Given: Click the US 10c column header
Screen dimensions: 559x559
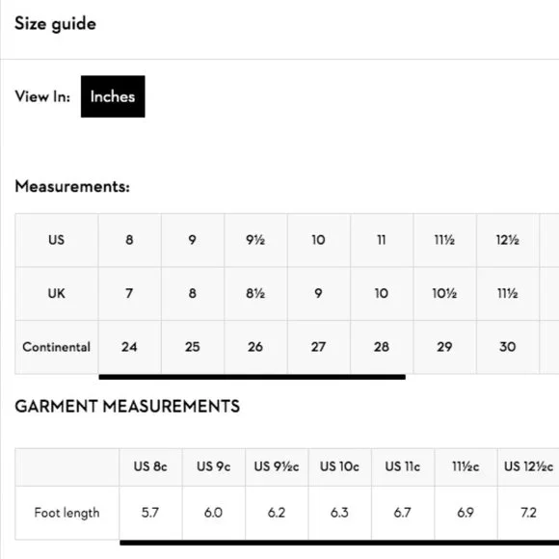Looking at the screenshot, I should [340, 466].
